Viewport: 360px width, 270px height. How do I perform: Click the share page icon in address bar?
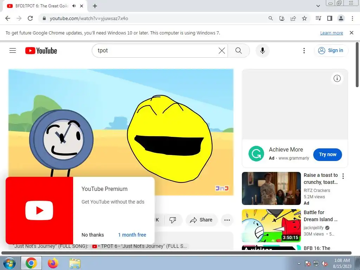pyautogui.click(x=293, y=18)
